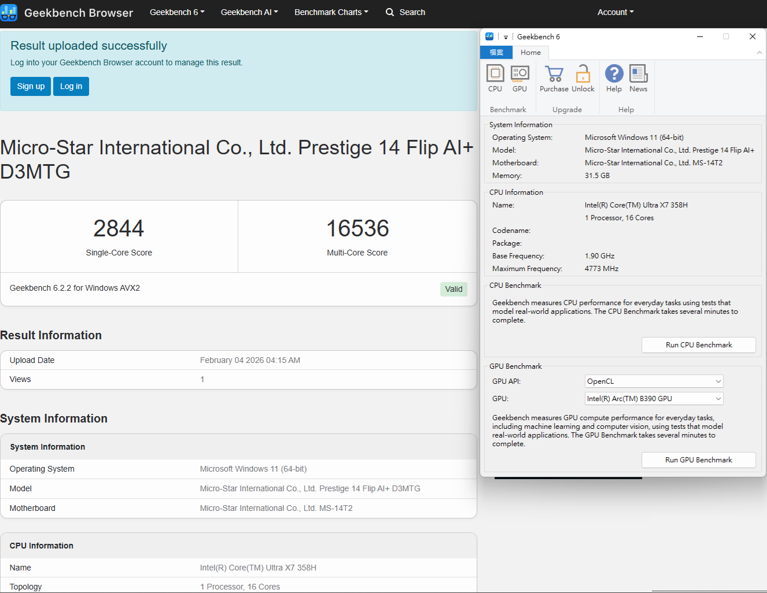Viewport: 767px width, 593px height.
Task: Collapse the ribbon using the chevron
Action: [759, 53]
